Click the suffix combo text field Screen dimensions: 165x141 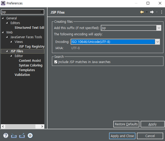point(129,28)
